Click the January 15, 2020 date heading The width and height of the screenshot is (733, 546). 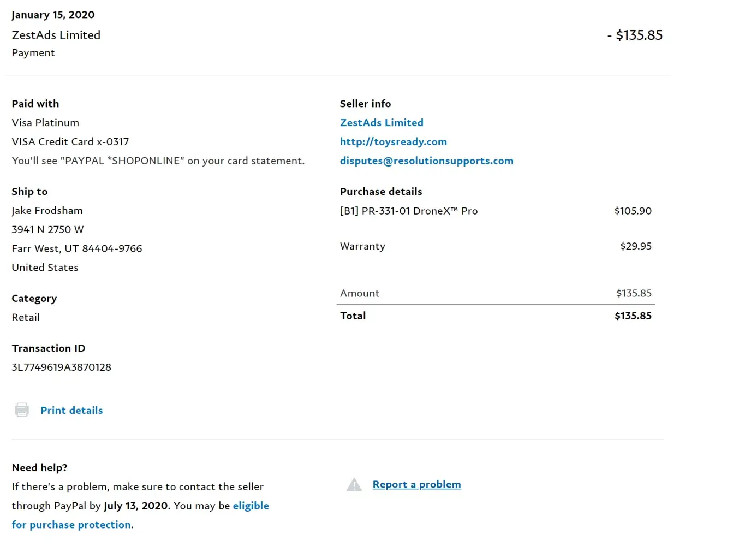[53, 15]
